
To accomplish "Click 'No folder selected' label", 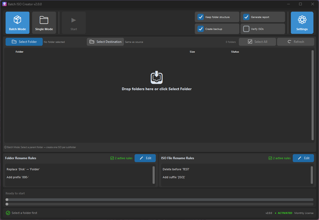I will click(x=54, y=42).
